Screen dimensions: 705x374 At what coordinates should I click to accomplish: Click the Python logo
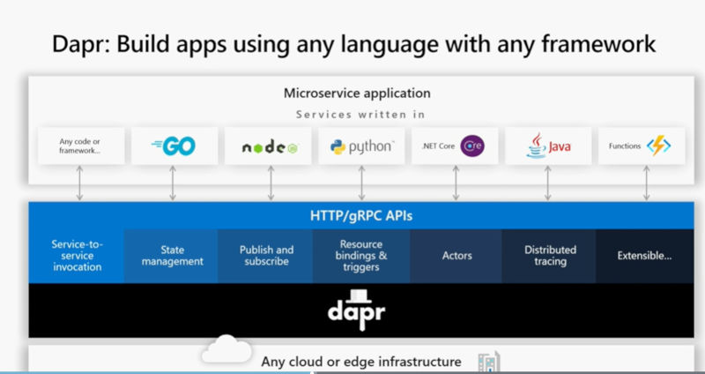(x=361, y=146)
